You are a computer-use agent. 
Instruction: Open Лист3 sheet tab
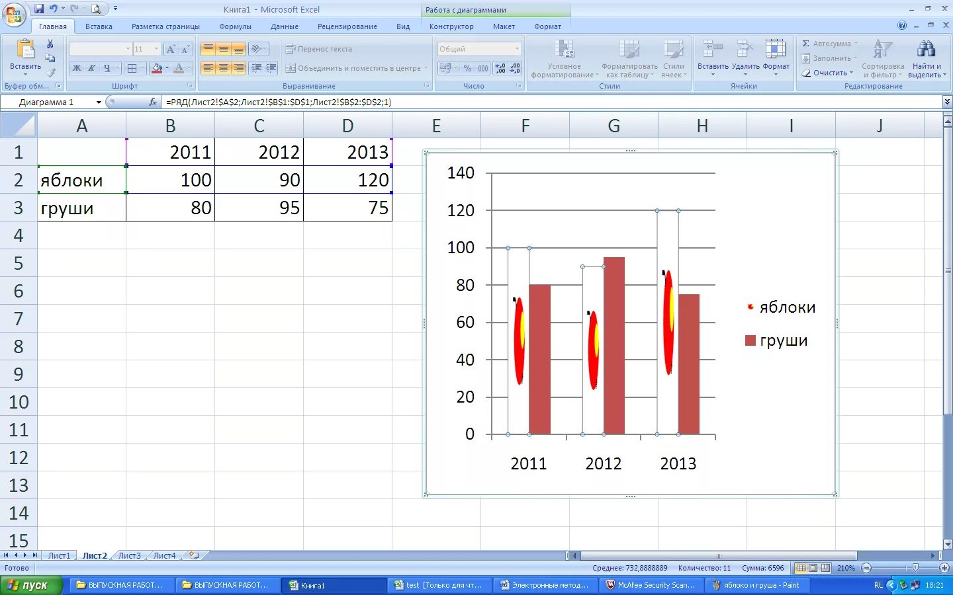[x=129, y=556]
